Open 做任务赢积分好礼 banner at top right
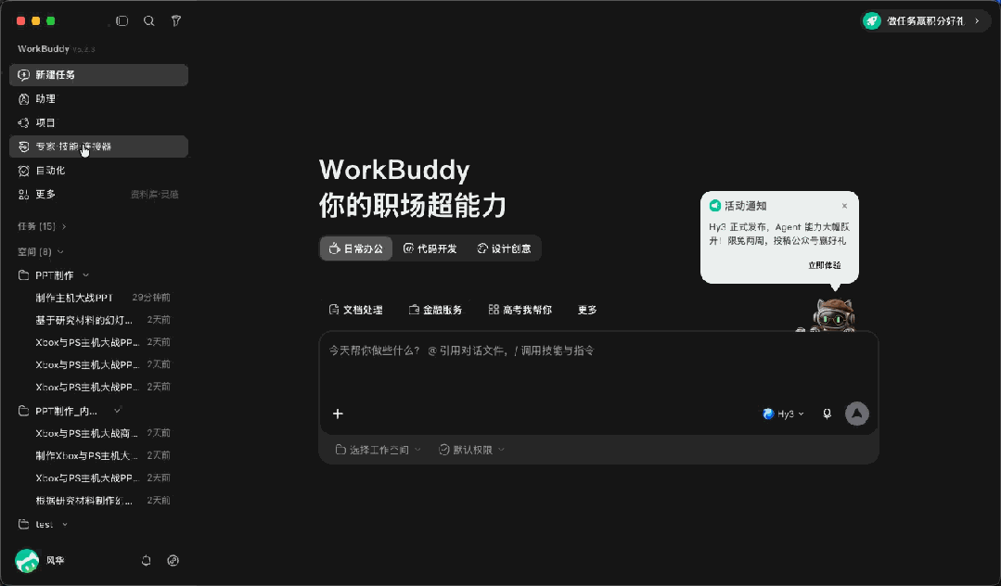This screenshot has width=1001, height=586. click(923, 21)
